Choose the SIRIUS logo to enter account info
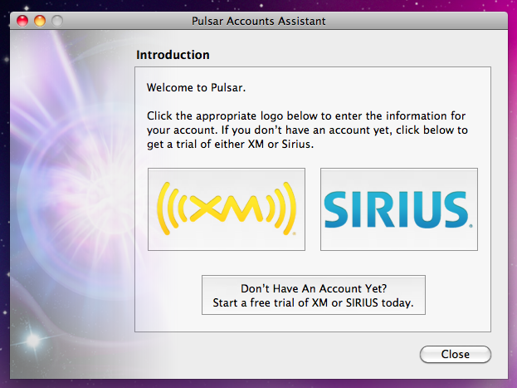Viewport: 517px width, 388px height. tap(399, 209)
